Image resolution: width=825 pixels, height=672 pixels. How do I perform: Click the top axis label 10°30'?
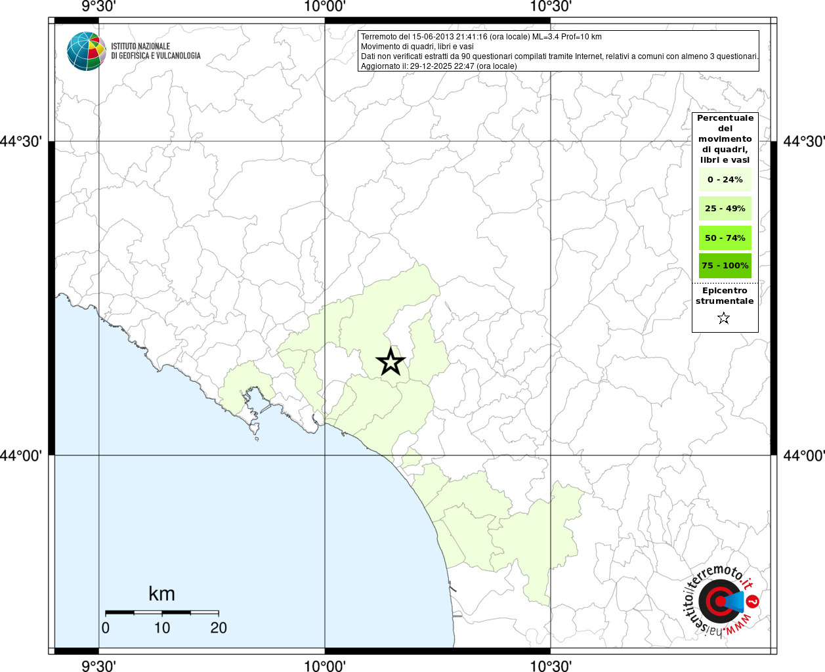coord(550,7)
